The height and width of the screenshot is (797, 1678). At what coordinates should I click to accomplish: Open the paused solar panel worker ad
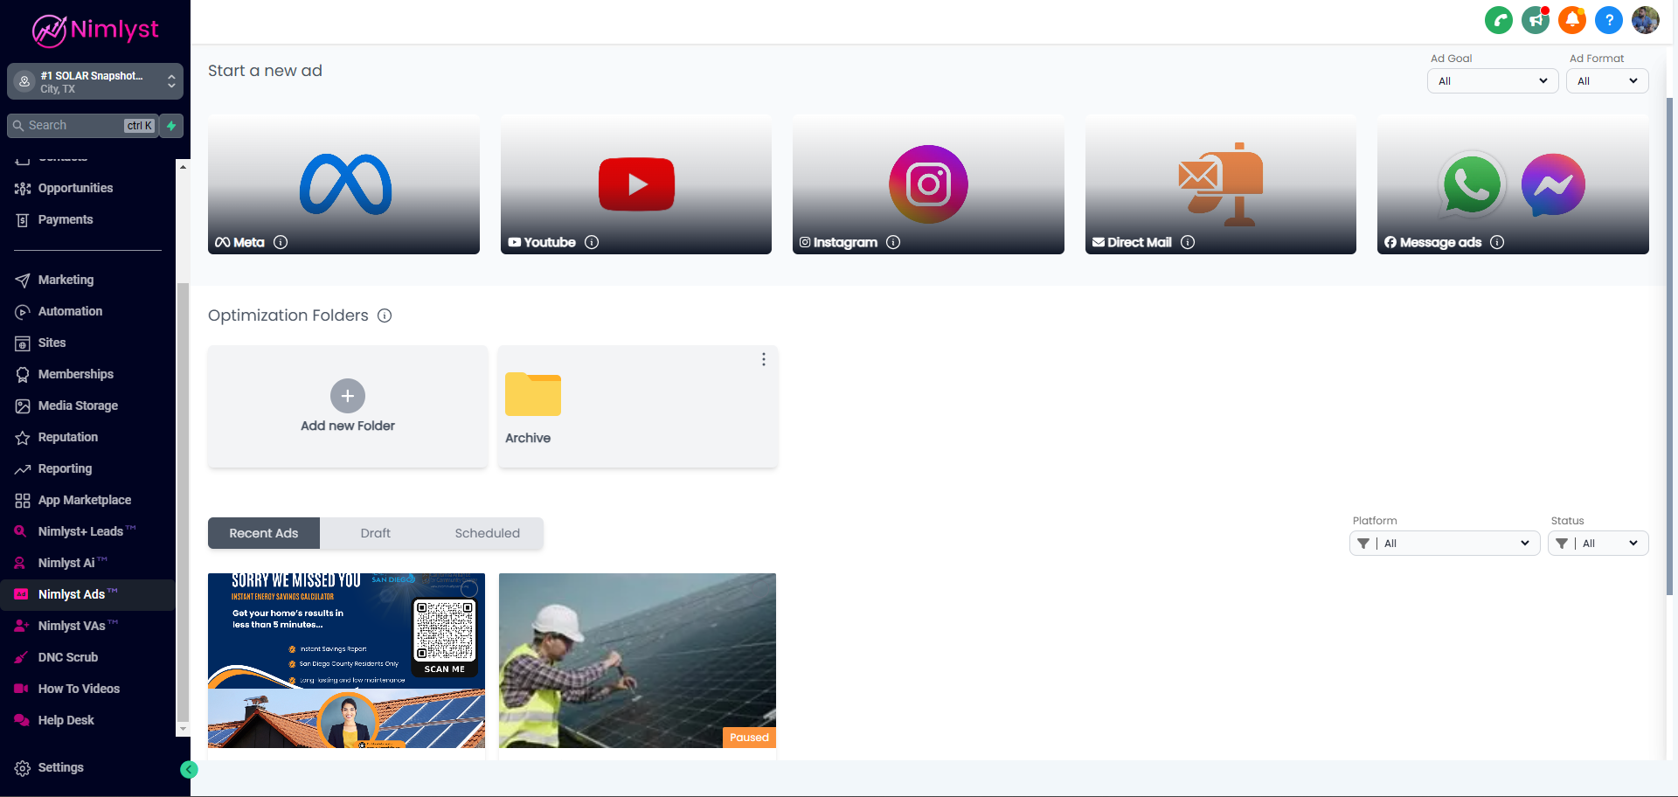[x=637, y=661]
